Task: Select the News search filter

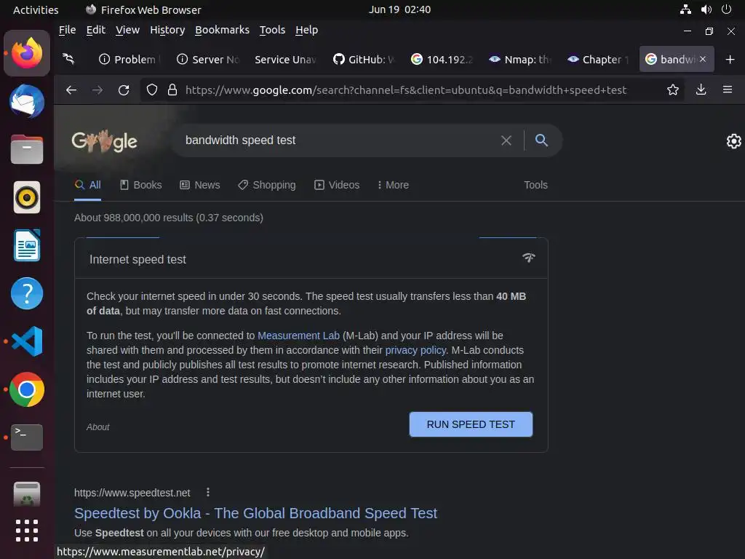Action: point(200,185)
